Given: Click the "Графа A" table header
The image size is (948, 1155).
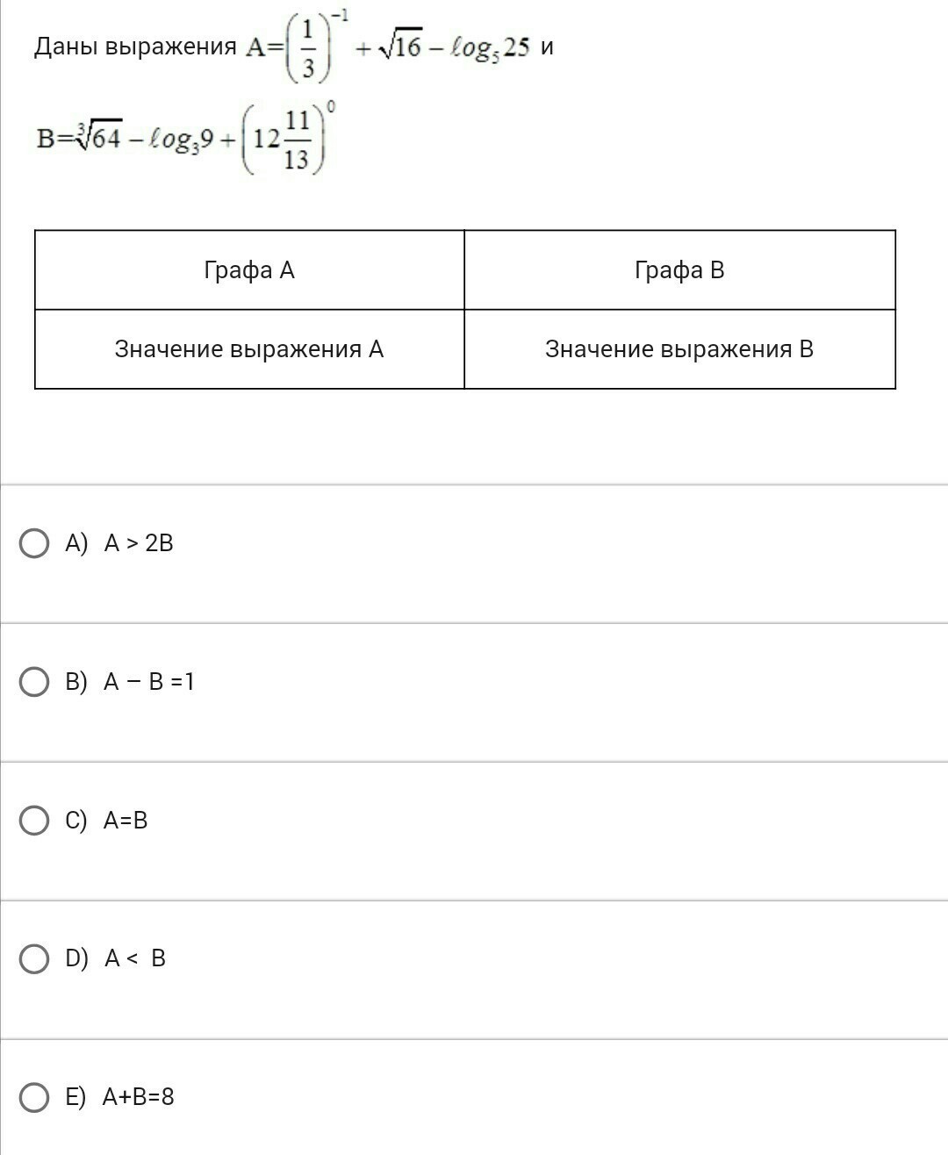Looking at the screenshot, I should [x=249, y=270].
